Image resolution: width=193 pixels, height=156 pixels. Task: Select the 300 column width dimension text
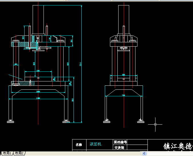[x=16, y=64]
